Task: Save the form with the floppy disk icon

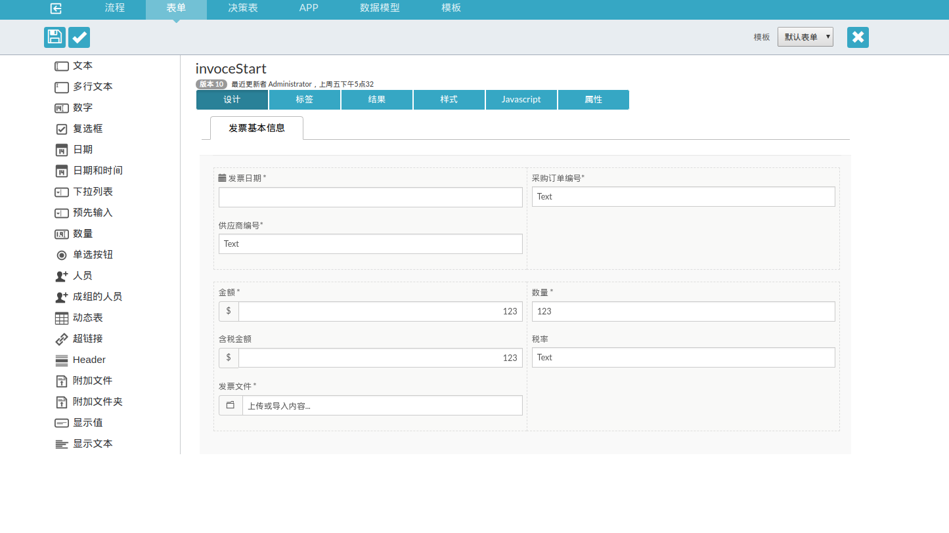Action: coord(55,37)
